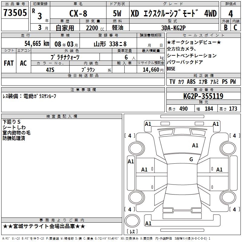Click the inspector note シートしわ
The width and height of the screenshot is (242, 242).
[14, 127]
